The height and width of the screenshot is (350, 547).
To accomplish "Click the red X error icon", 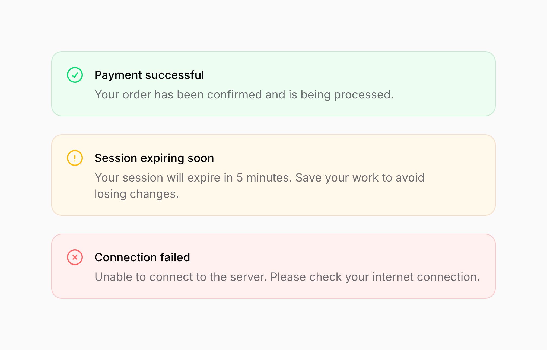I will tap(75, 257).
